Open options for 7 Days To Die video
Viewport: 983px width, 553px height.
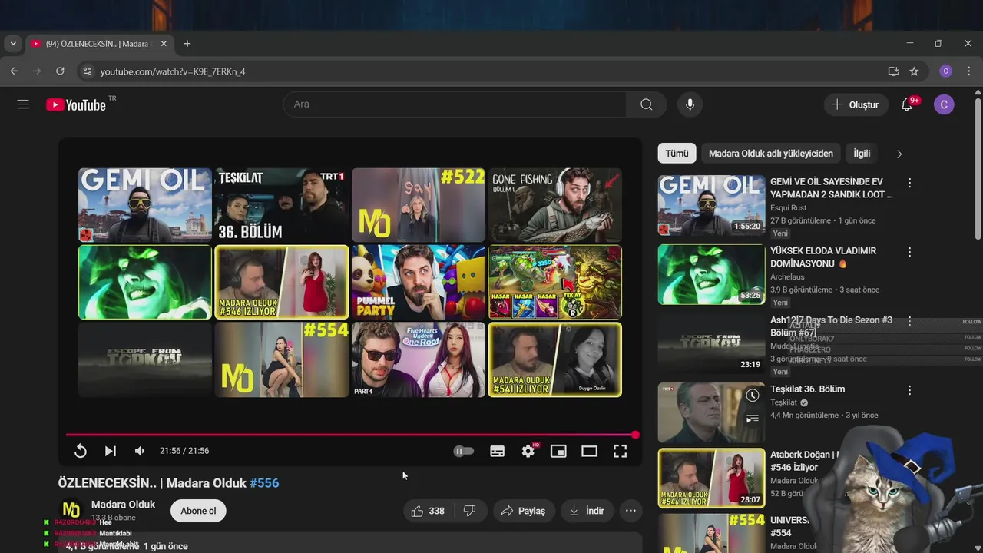tap(909, 321)
